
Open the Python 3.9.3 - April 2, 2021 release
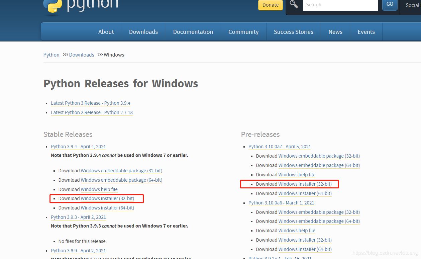pos(78,217)
